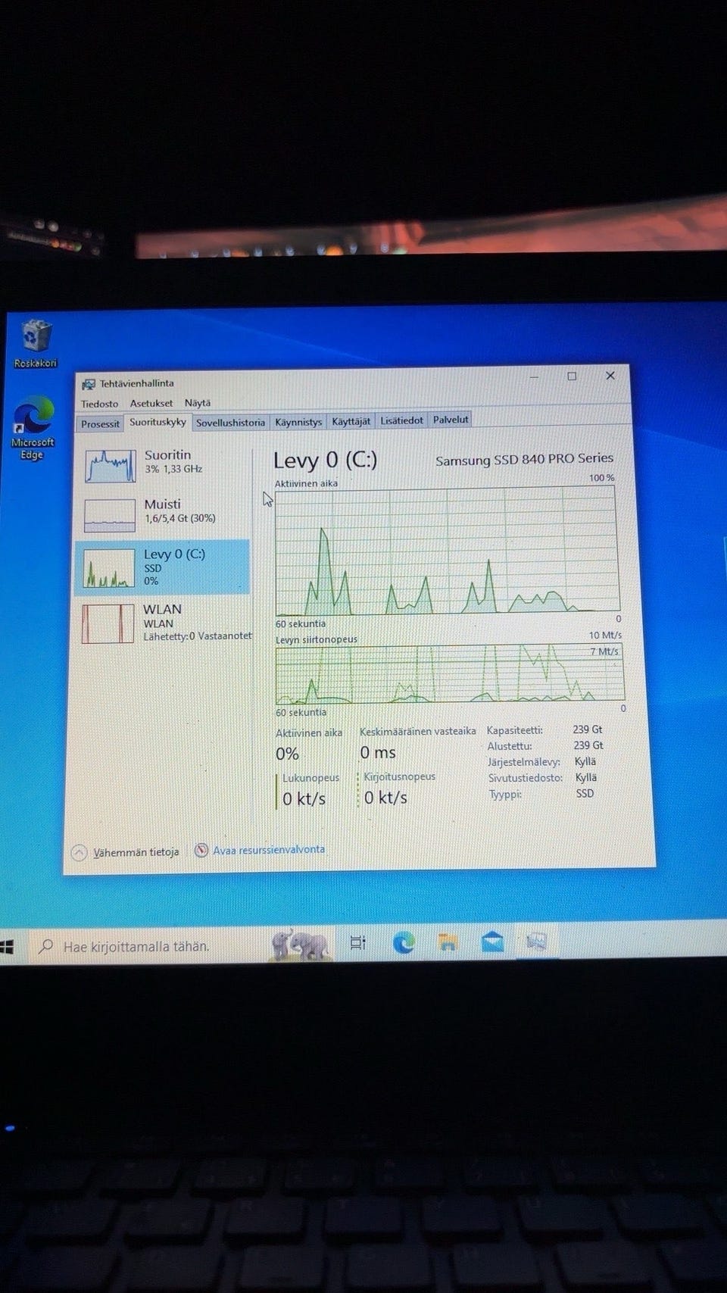
Task: Click the Tyyppi SSD value
Action: [585, 793]
